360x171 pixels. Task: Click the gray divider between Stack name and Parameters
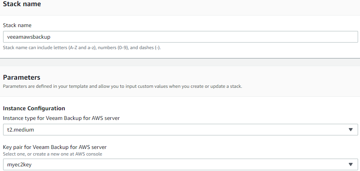click(180, 62)
